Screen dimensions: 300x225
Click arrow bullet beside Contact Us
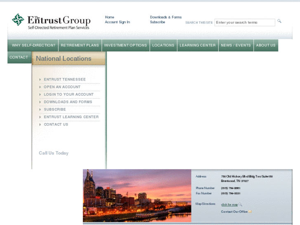click(40, 124)
